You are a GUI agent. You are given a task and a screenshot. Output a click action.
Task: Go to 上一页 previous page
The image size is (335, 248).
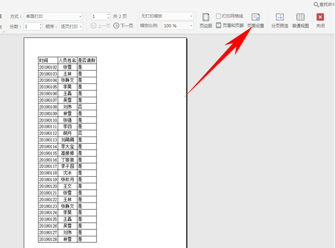tap(100, 26)
